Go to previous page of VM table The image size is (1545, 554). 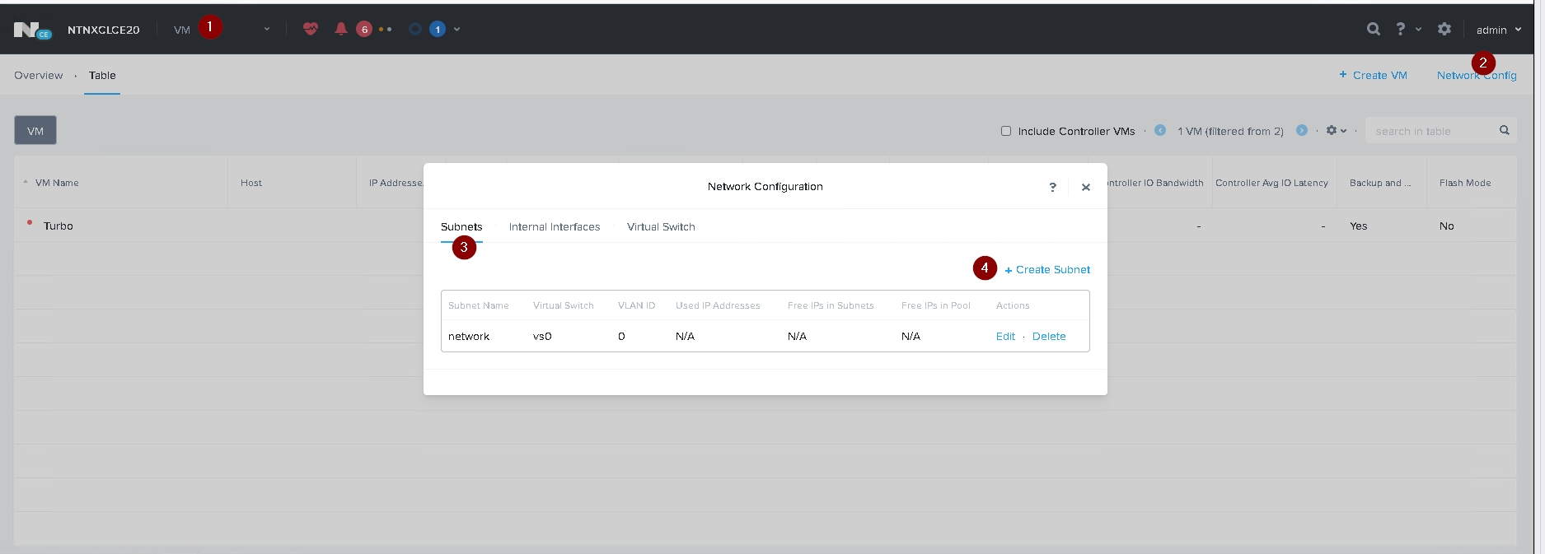1160,130
